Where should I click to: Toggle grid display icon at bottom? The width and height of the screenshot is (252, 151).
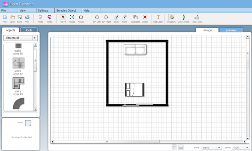[x=174, y=147]
